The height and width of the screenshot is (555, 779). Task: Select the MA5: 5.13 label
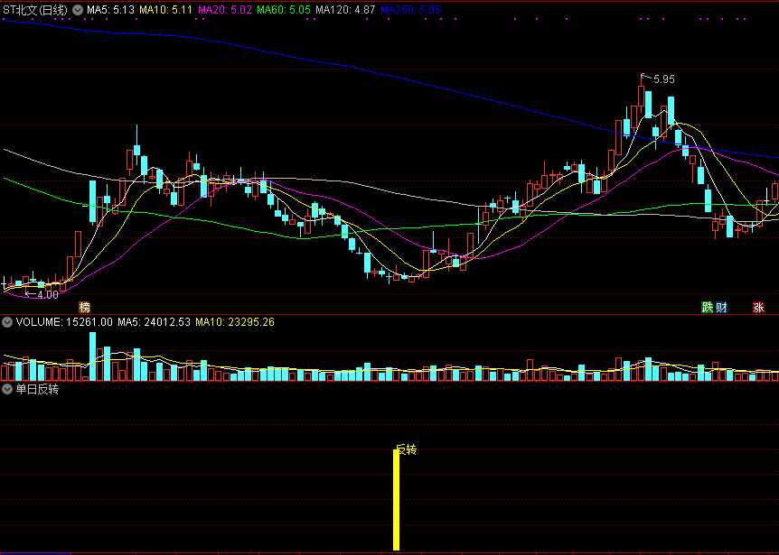coord(110,10)
